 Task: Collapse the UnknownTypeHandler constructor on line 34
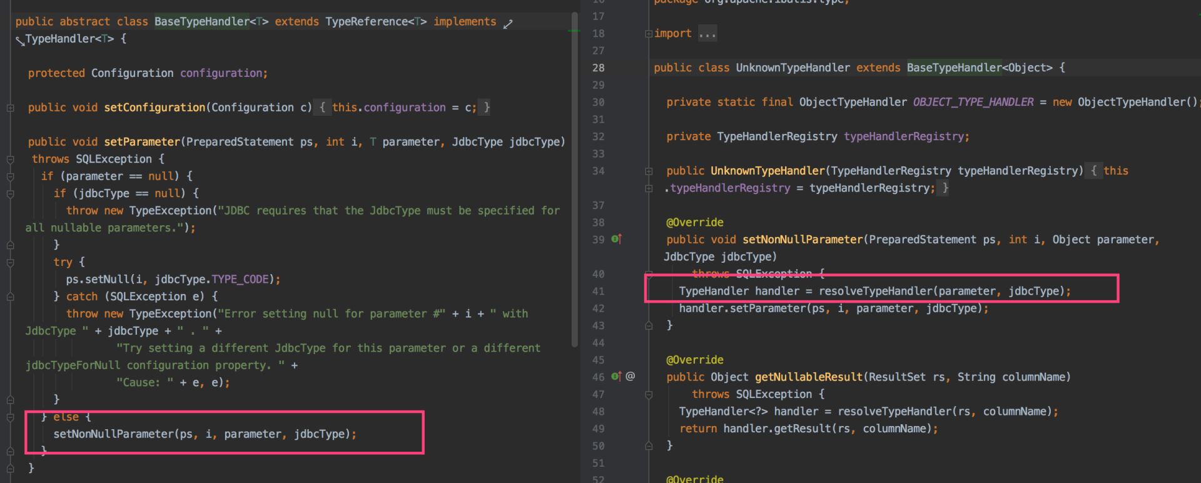point(649,171)
